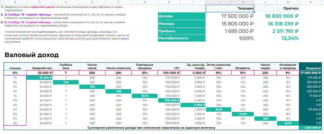Click the Отток клиентов / мес. header
The height and width of the screenshot is (134, 324).
(x=218, y=66)
